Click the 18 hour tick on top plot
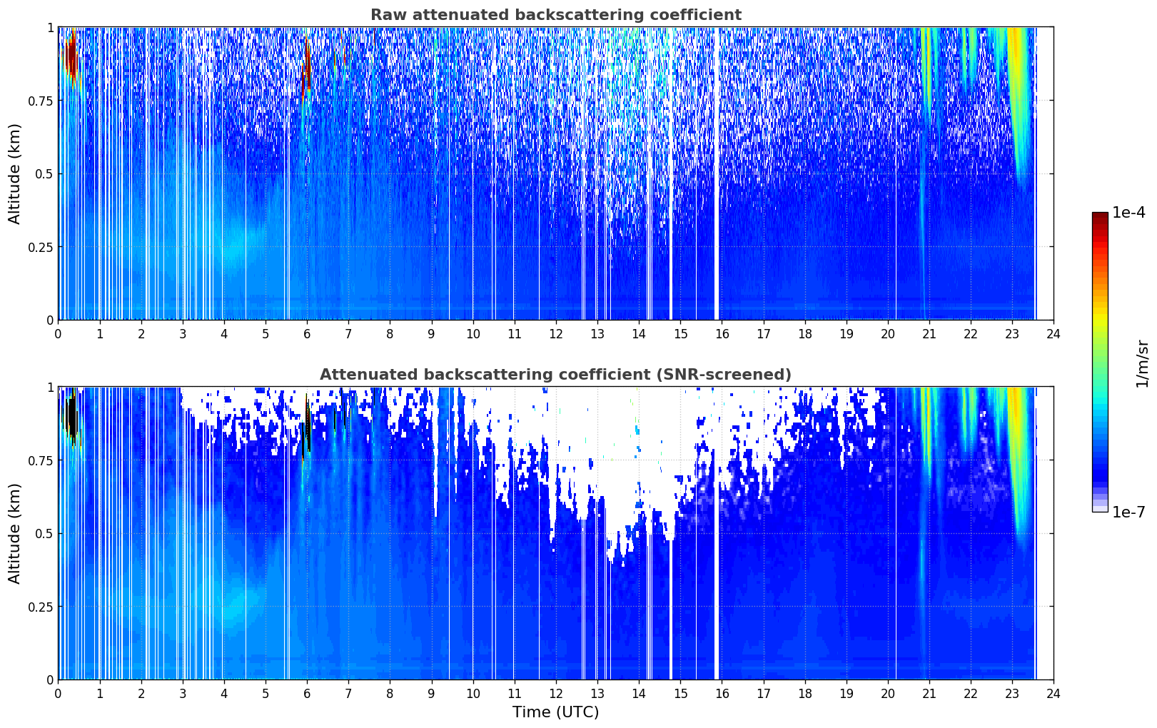Viewport: 1157px width, 728px height. tap(805, 333)
